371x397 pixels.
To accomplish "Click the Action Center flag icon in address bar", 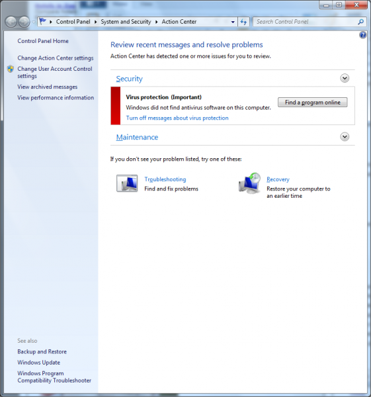I will coord(43,22).
